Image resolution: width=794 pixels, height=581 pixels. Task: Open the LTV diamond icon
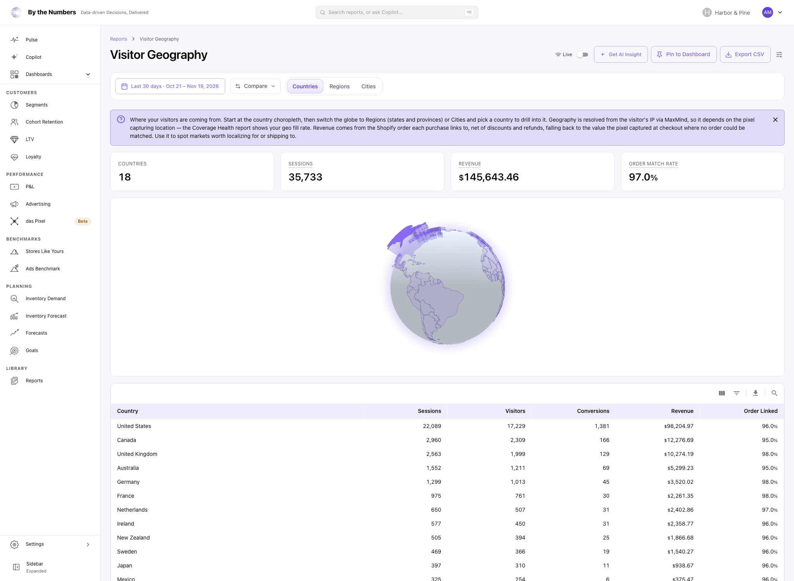pyautogui.click(x=14, y=139)
